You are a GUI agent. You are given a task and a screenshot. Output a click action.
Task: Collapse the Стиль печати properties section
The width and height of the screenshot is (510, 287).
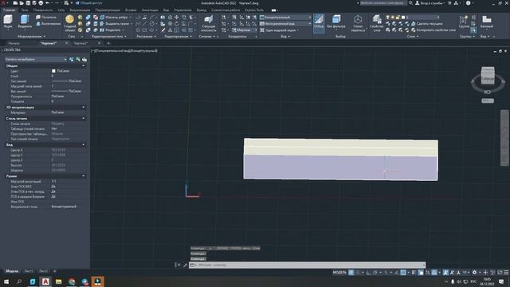[84, 119]
